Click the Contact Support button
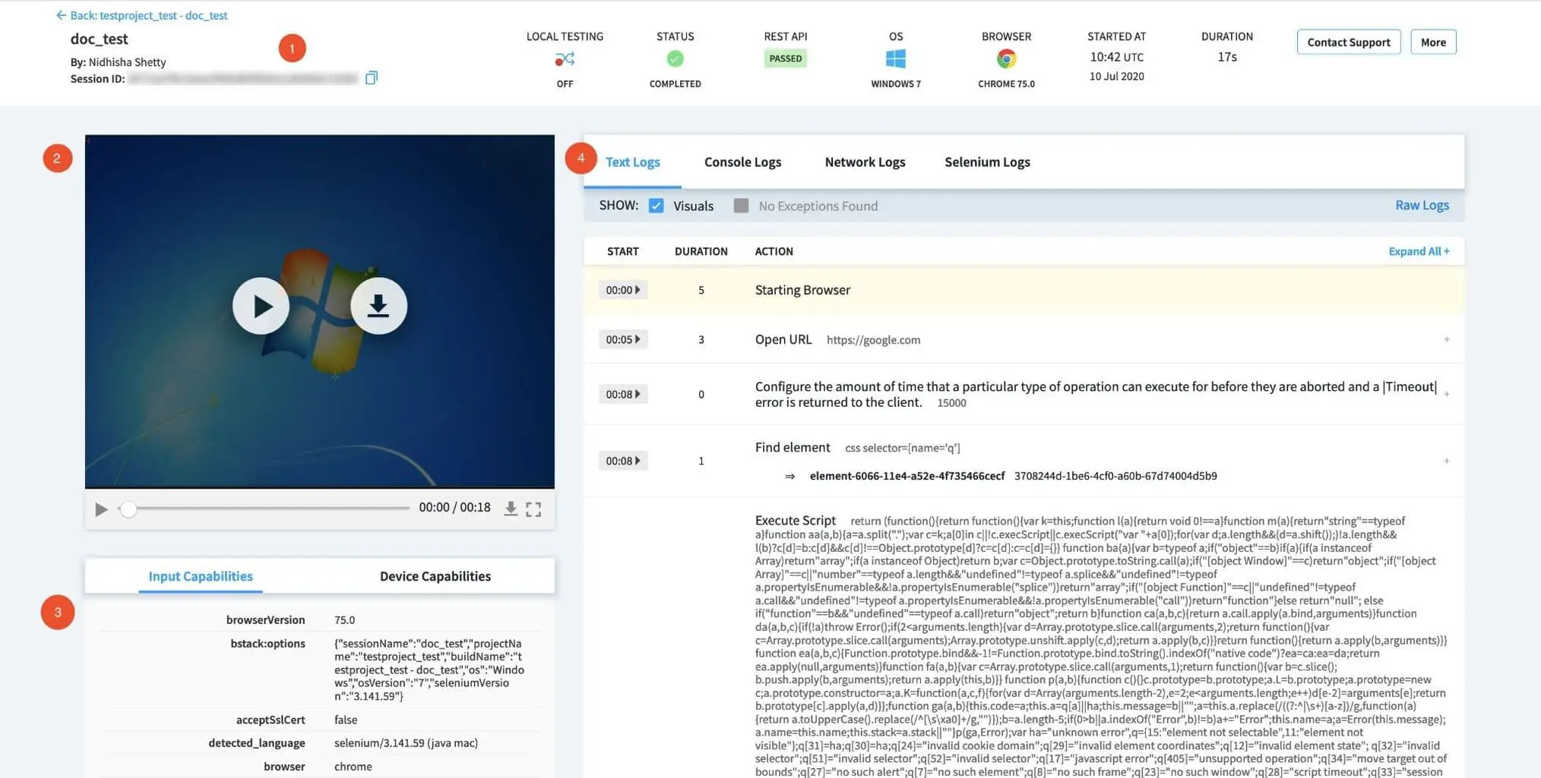Image resolution: width=1541 pixels, height=778 pixels. 1348,43
